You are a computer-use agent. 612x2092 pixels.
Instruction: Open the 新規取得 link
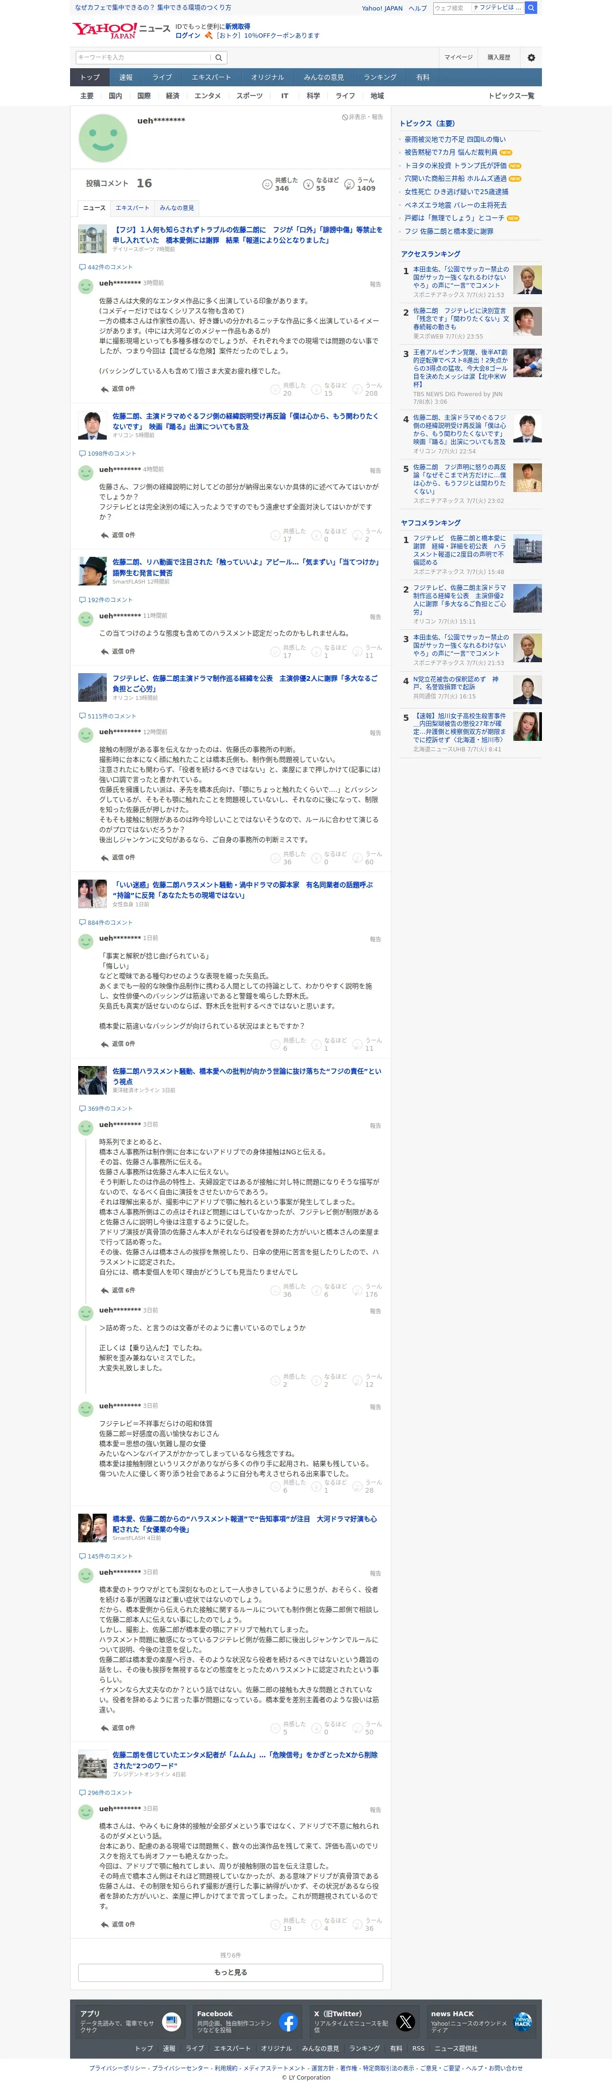point(238,27)
